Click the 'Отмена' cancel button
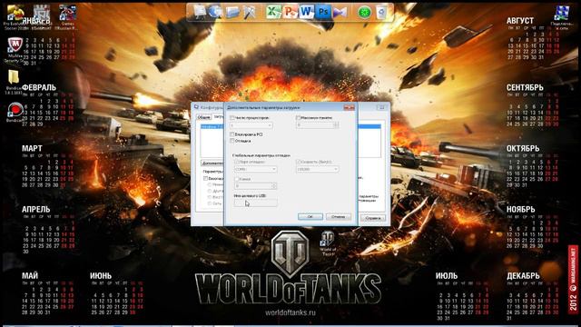The width and height of the screenshot is (581, 327). pos(339,216)
